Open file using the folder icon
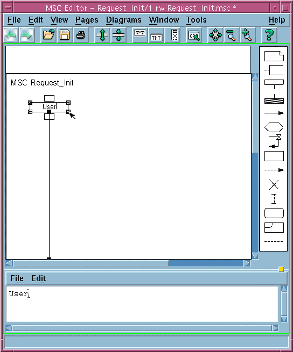The height and width of the screenshot is (352, 293). click(48, 35)
